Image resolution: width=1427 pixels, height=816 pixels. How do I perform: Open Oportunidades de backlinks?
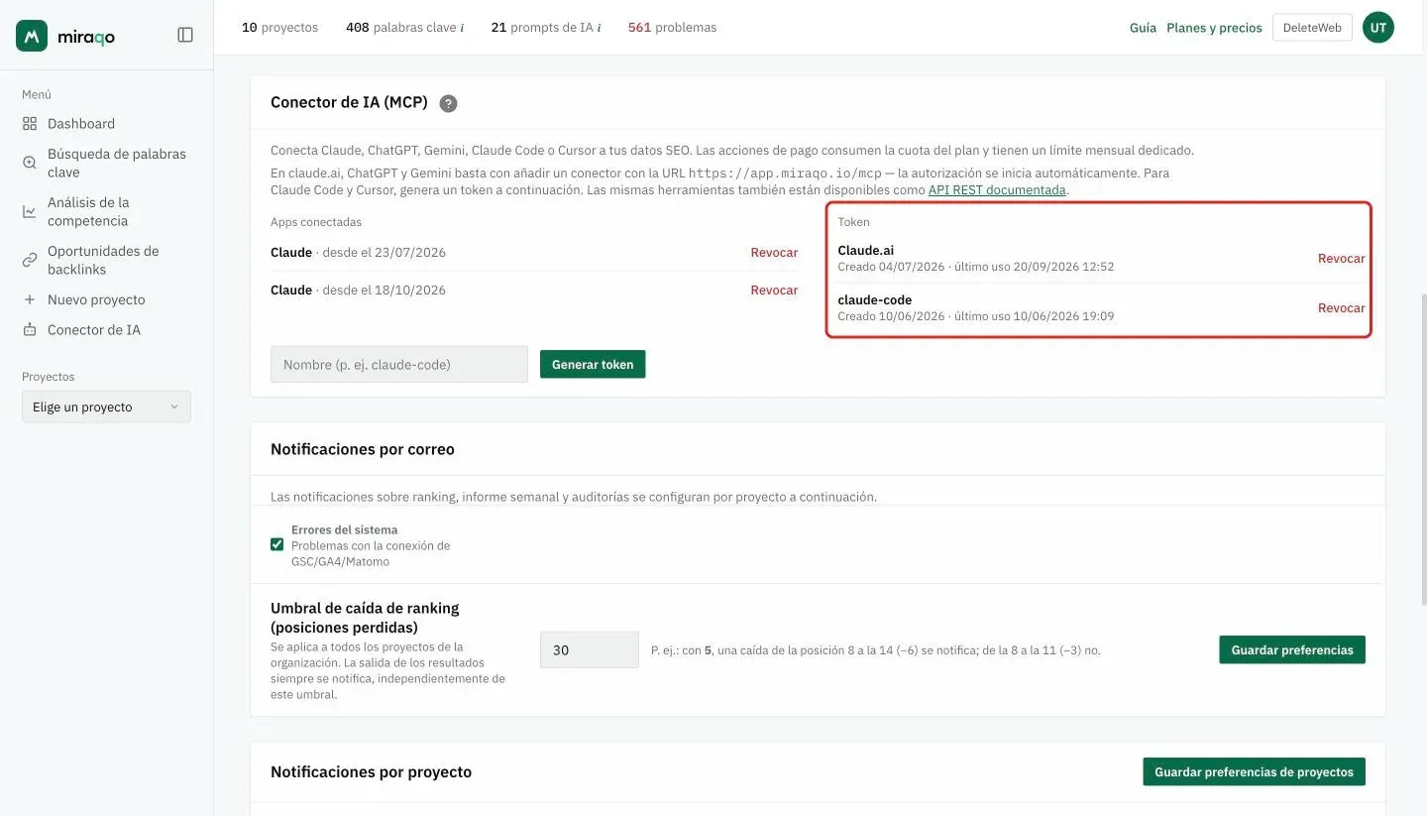click(x=103, y=260)
